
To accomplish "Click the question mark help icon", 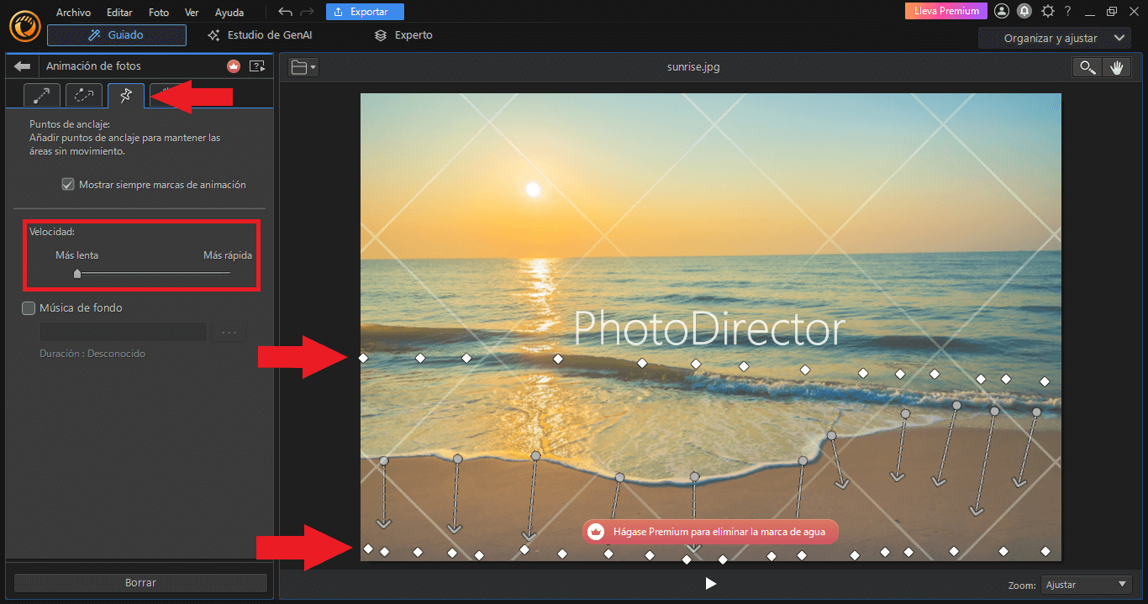I will coord(1068,12).
